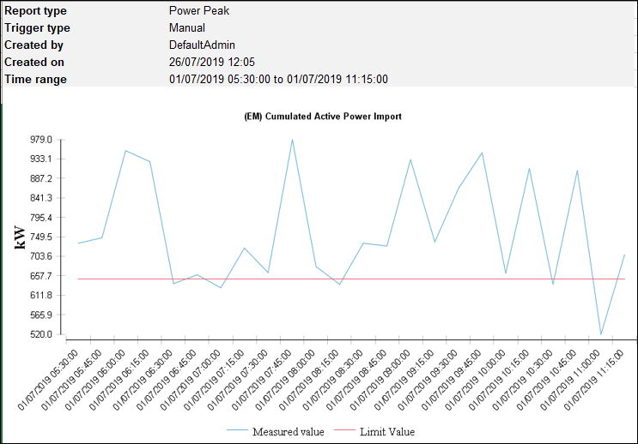Click the highest peak at 07:45 on chart
The height and width of the screenshot is (444, 638).
292,140
